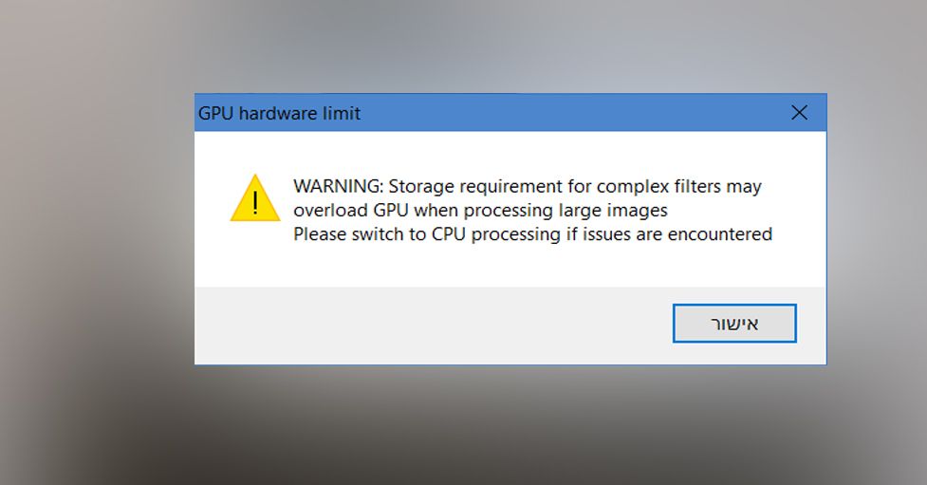Click the blurred background right of the dialog
This screenshot has width=927, height=485.
click(878, 237)
